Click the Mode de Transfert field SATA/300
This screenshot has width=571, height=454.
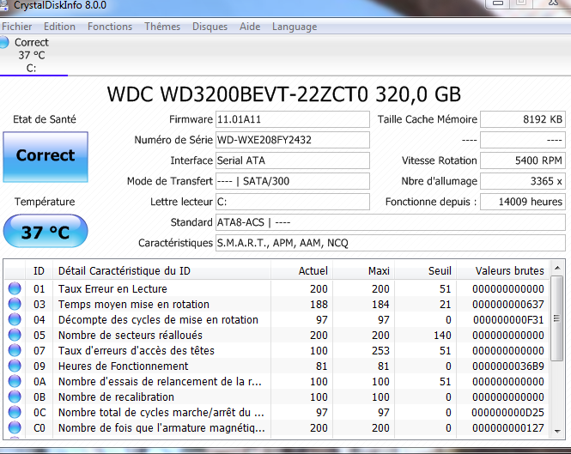[293, 181]
